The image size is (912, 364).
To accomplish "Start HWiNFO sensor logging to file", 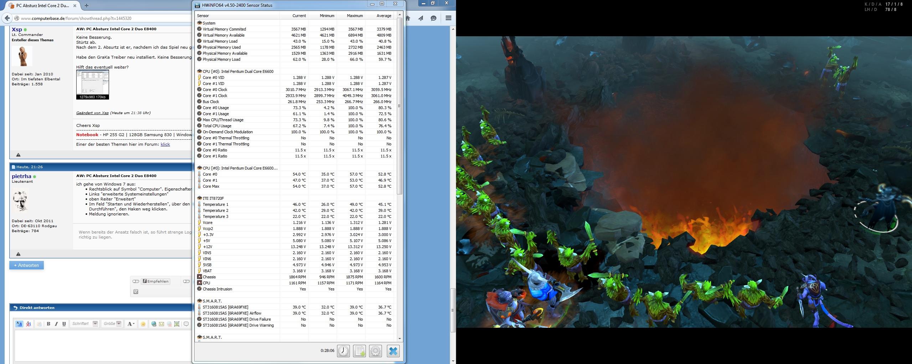I will (x=359, y=351).
